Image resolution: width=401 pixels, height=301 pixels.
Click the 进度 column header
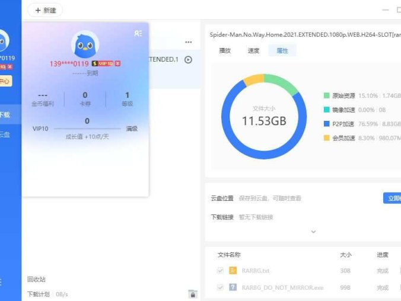tap(383, 255)
